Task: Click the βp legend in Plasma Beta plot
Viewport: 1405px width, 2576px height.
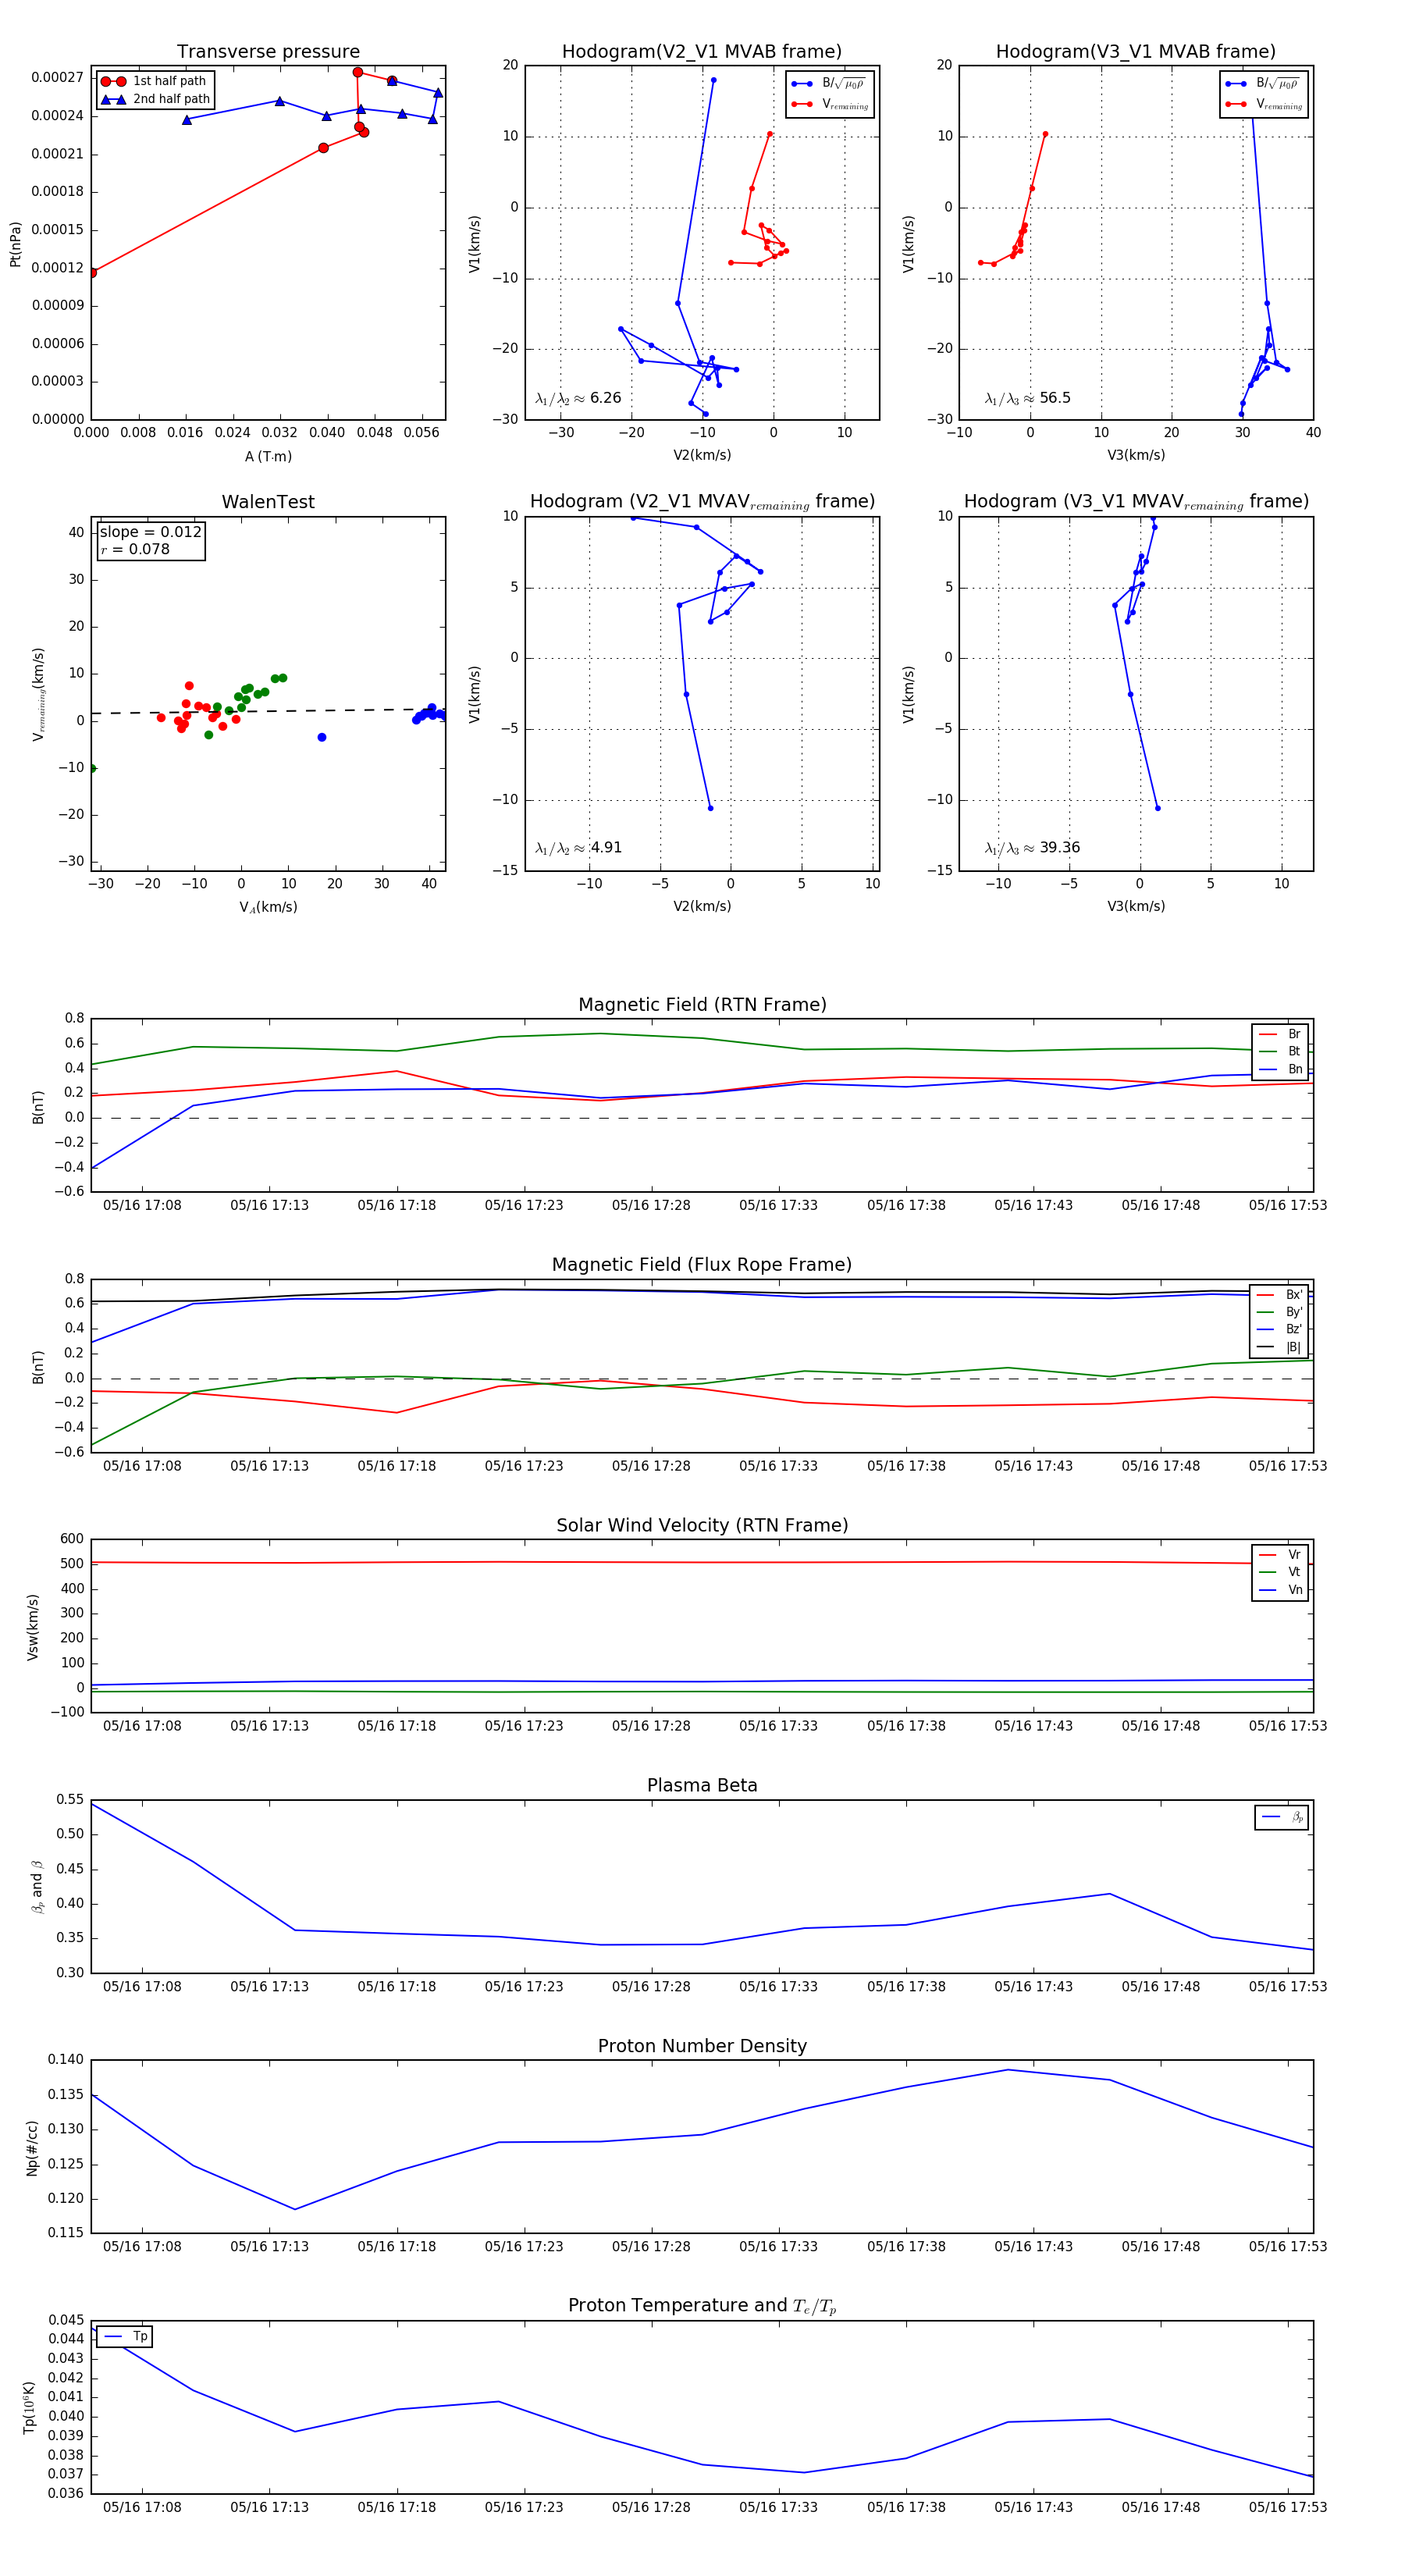Action: (1282, 1817)
